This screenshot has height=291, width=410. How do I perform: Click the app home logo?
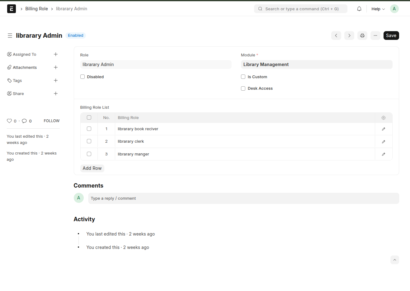(12, 9)
